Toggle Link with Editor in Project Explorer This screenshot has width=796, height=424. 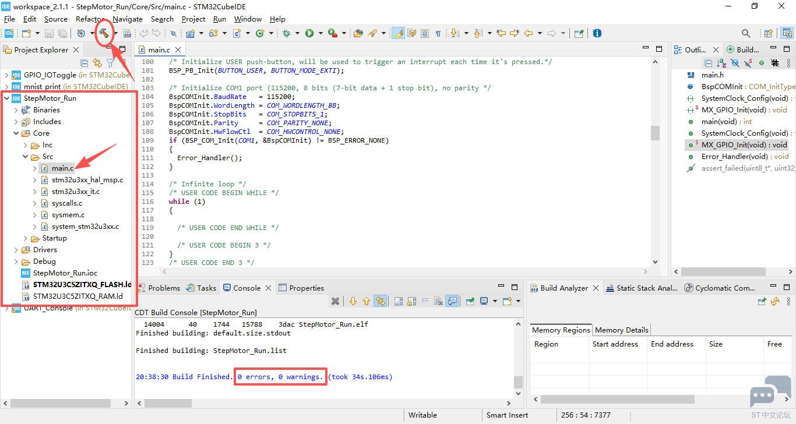click(x=97, y=63)
